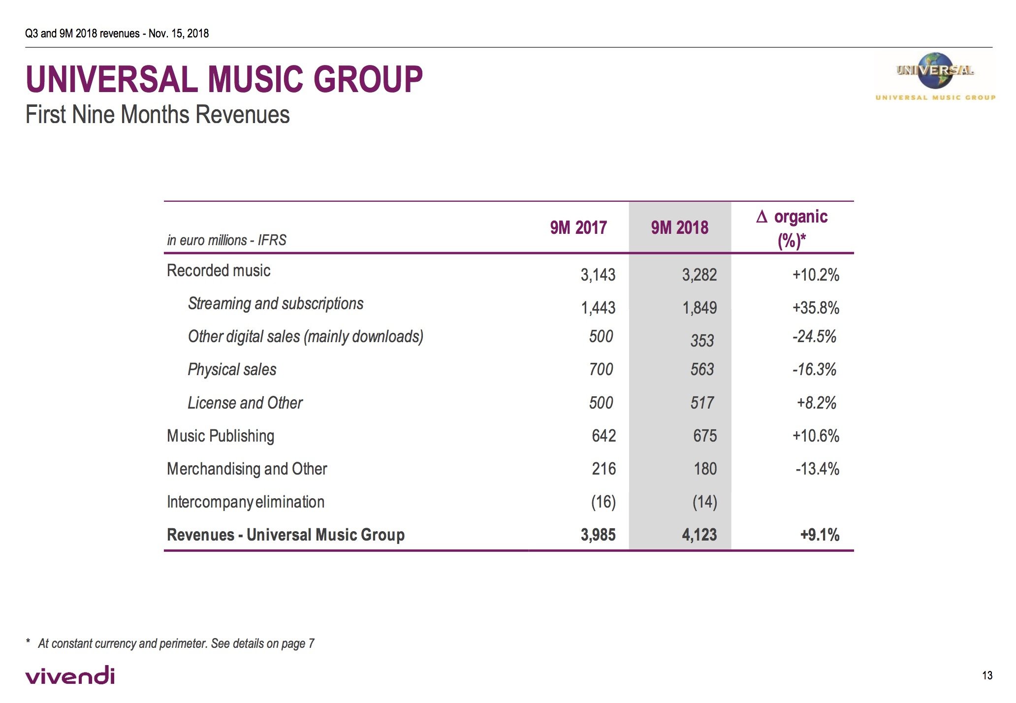
Task: Click the value 3,282 for Recorded music
Action: click(699, 275)
